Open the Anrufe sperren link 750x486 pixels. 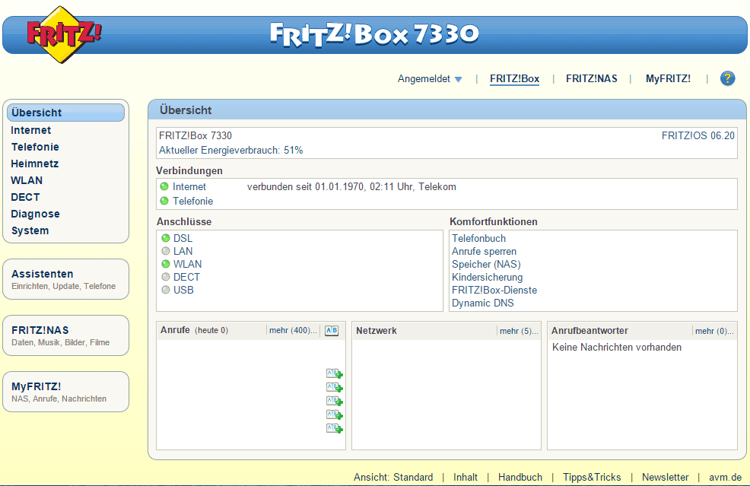coord(484,251)
